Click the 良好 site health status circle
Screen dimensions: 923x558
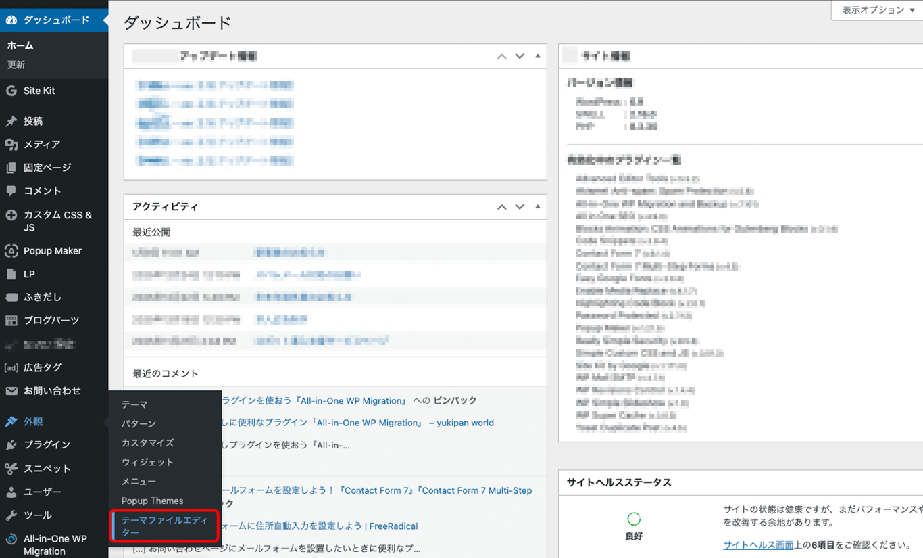(634, 519)
